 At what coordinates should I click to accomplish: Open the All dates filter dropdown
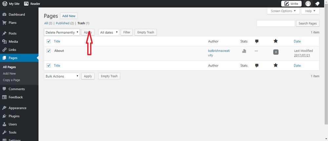point(109,32)
